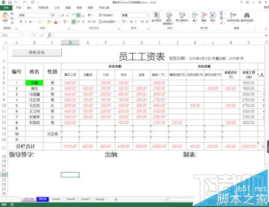Click the Copy icon

pyautogui.click(x=12, y=18)
